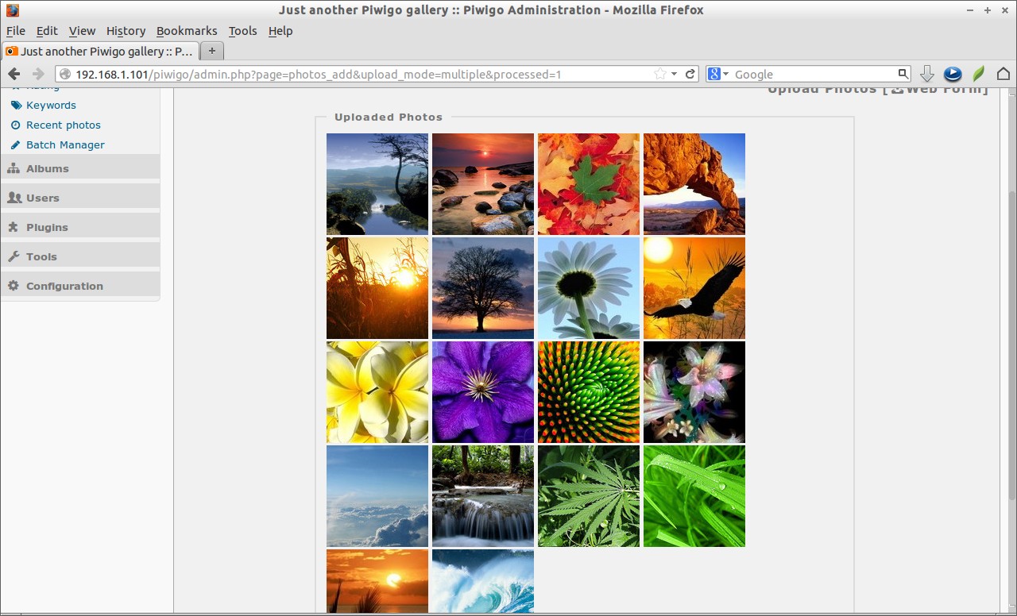1017x616 pixels.
Task: Open the Batch Manager link
Action: click(65, 144)
